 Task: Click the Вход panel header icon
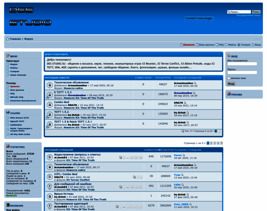pyautogui.click(x=229, y=56)
